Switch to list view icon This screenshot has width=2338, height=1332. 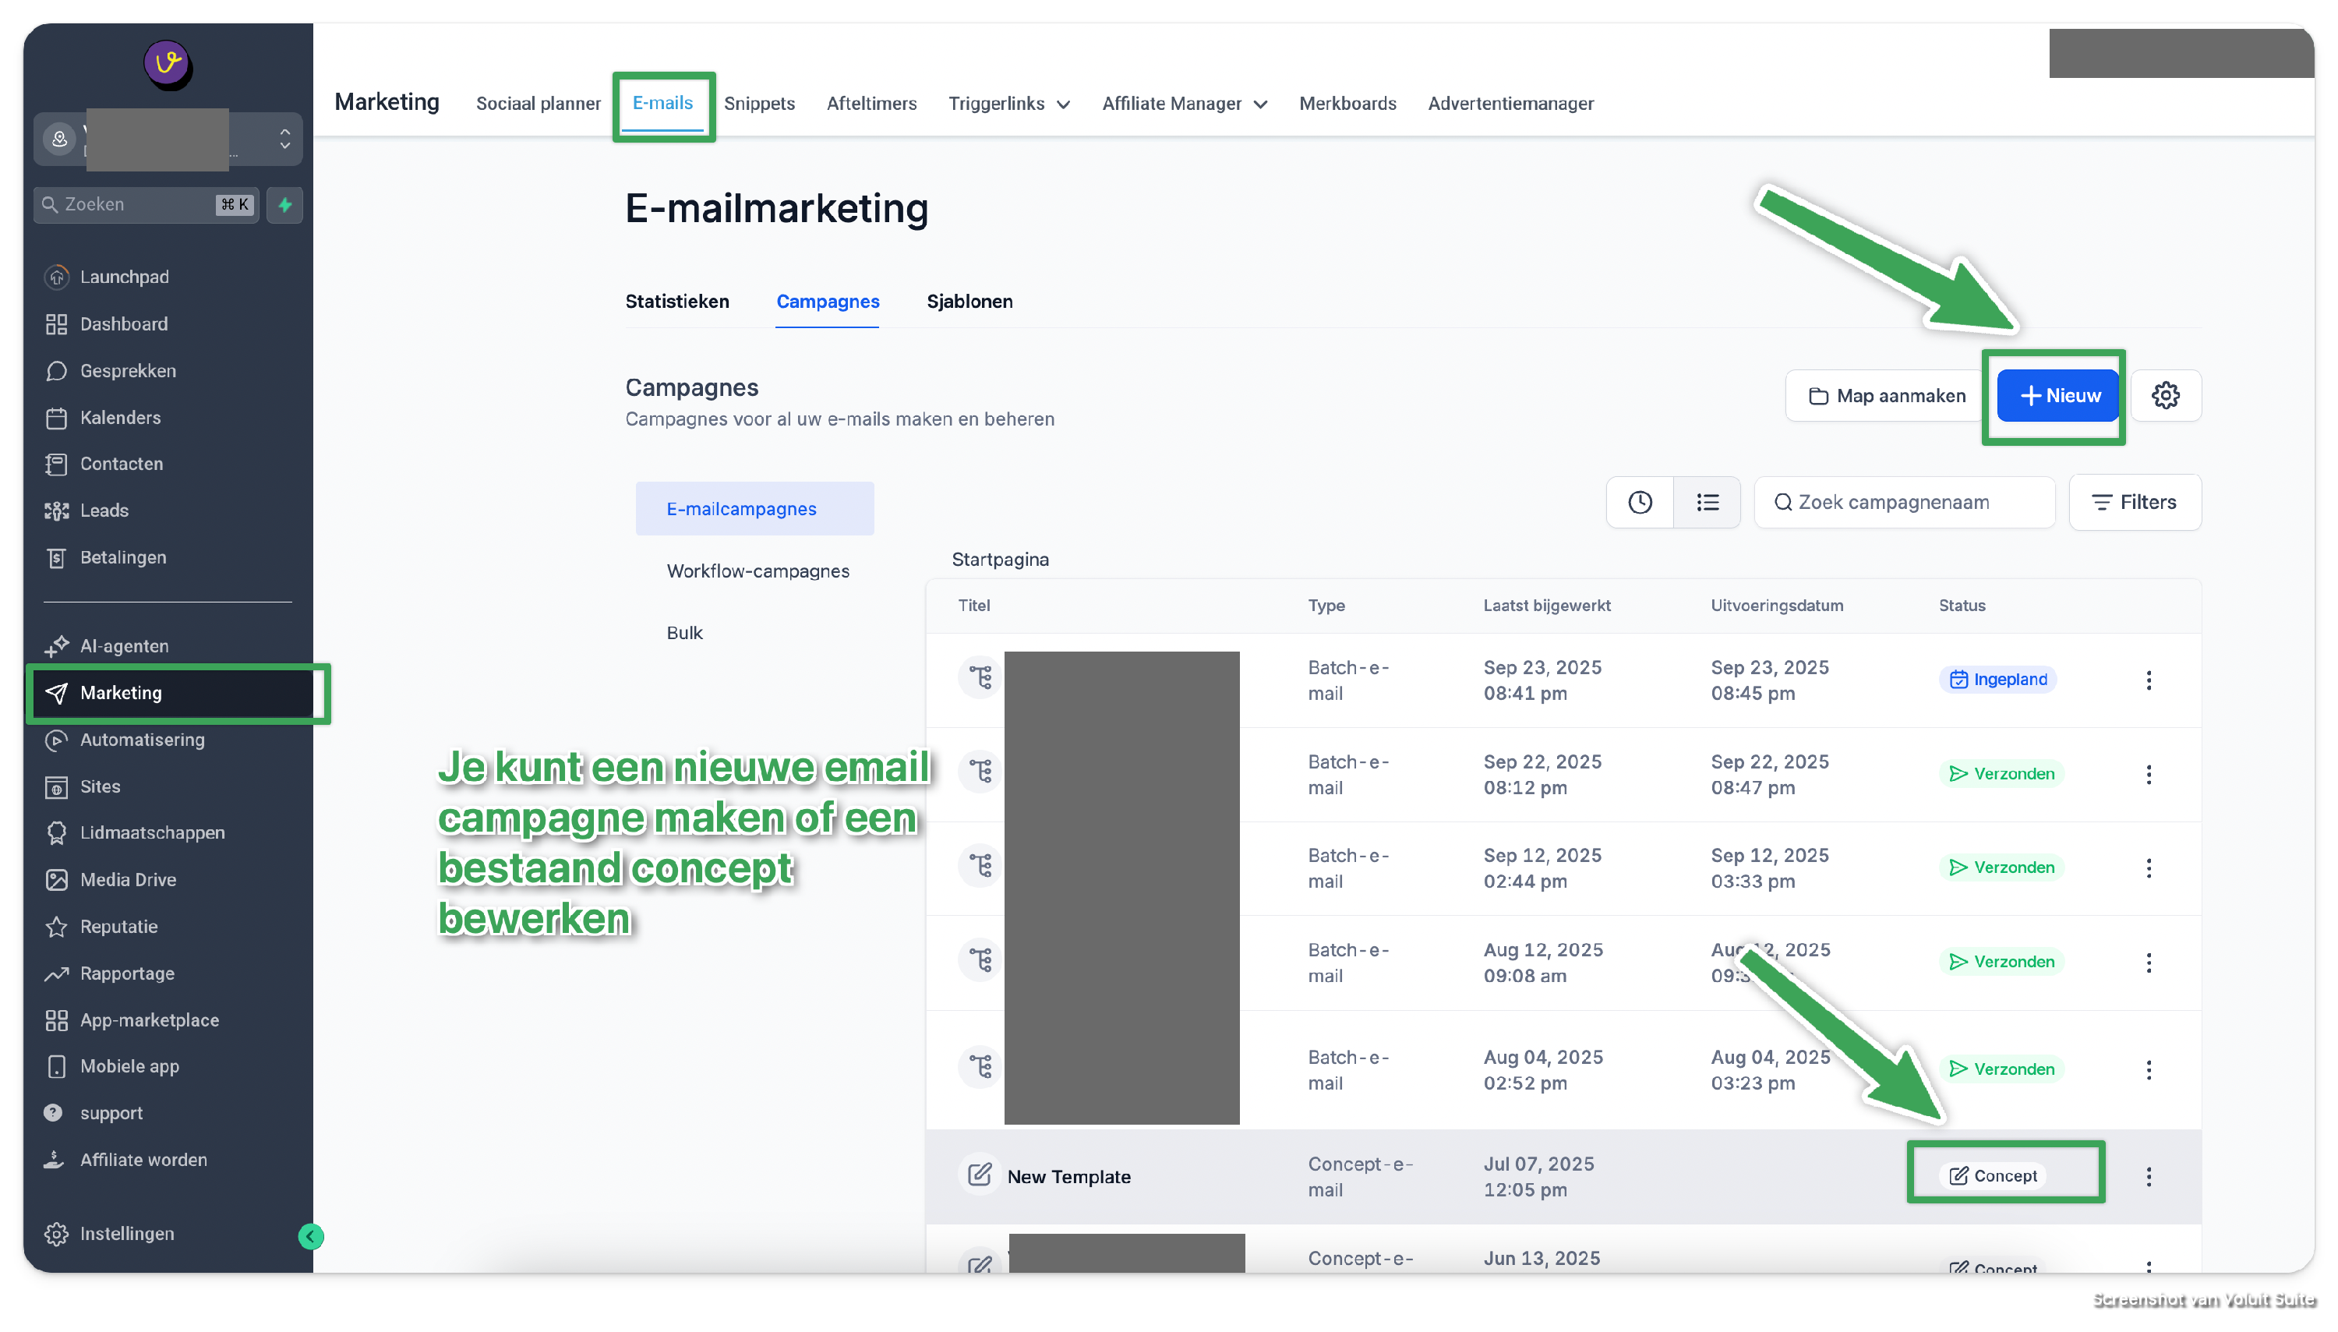point(1707,502)
